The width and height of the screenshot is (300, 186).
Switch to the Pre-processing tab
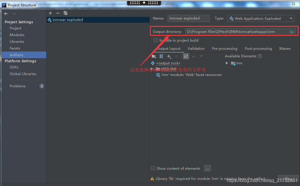pyautogui.click(x=224, y=49)
